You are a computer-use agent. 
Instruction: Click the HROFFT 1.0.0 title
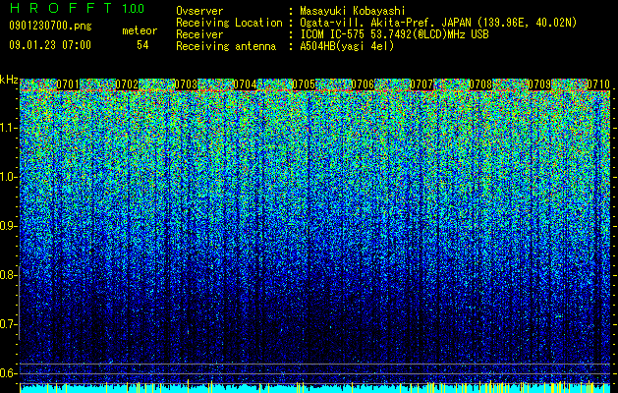pos(78,8)
